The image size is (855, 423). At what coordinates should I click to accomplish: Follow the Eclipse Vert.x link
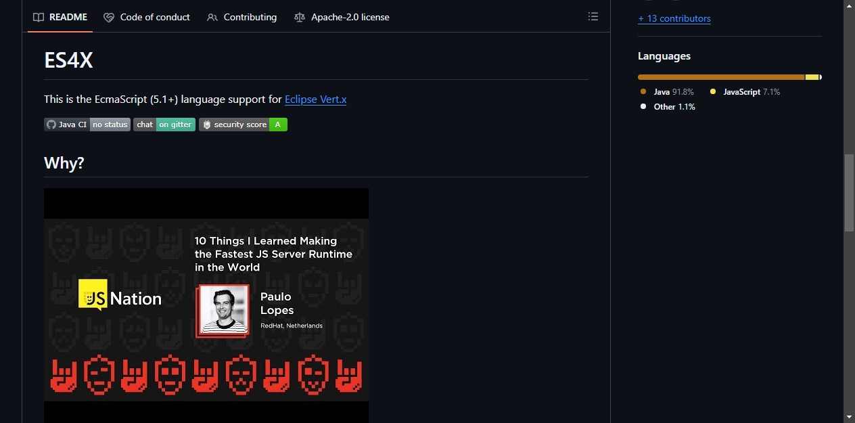pos(315,99)
